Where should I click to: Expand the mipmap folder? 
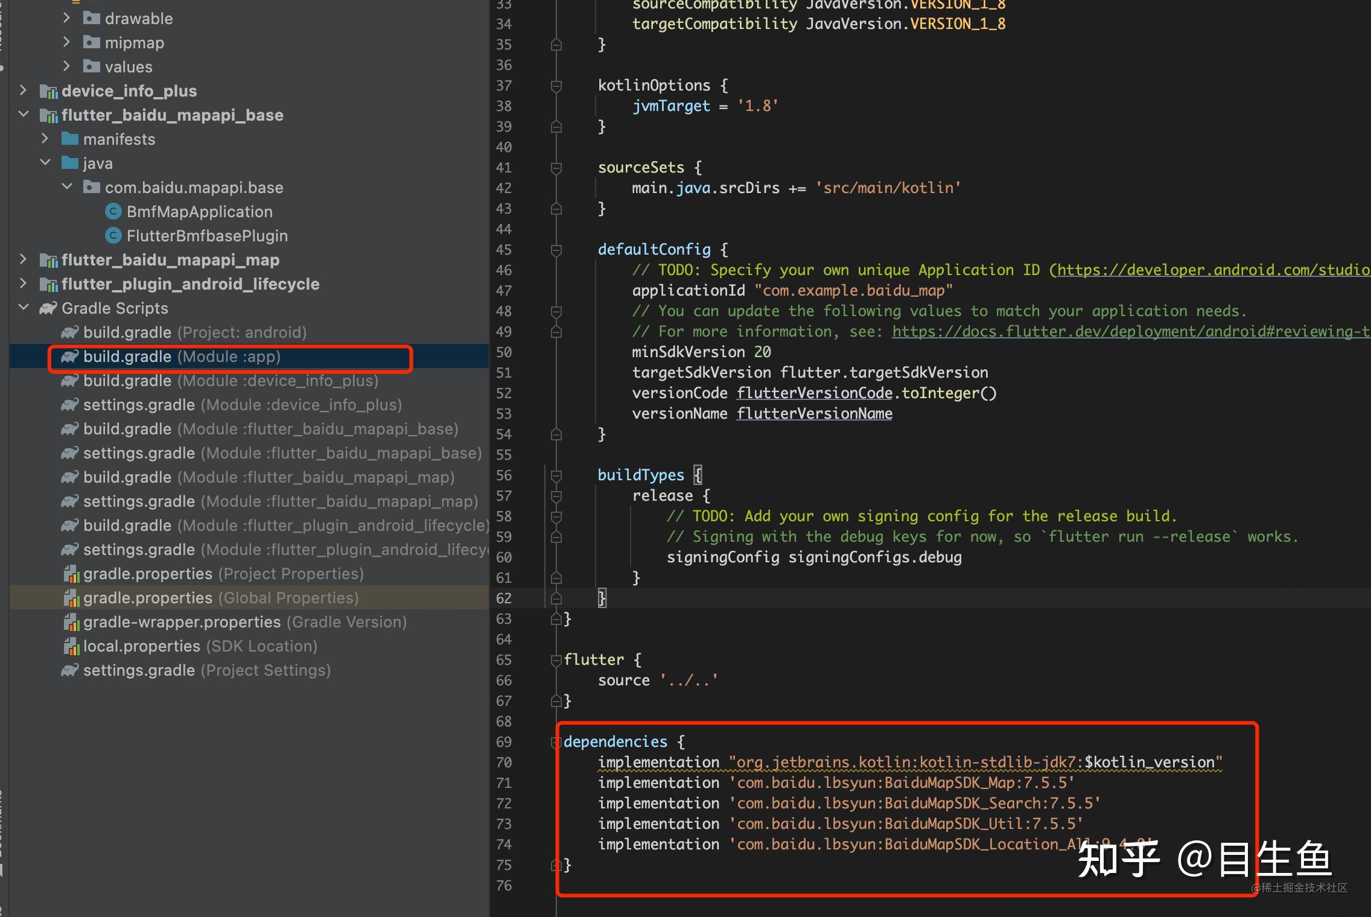(67, 42)
